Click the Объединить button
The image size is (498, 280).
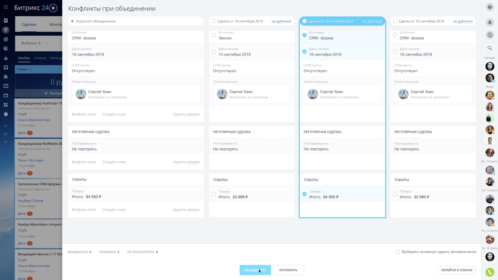pos(255,270)
